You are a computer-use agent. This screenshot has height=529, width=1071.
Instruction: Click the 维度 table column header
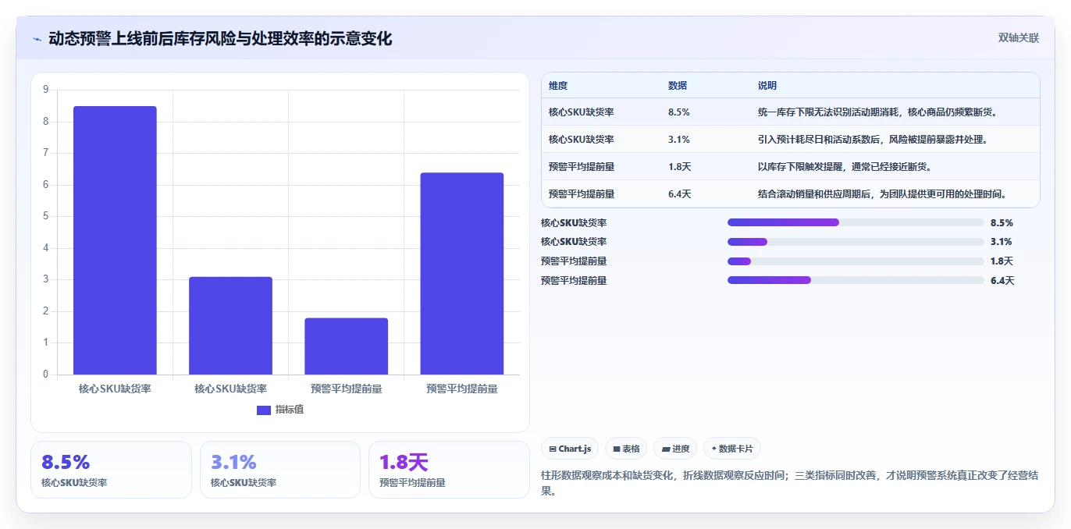[x=558, y=86]
